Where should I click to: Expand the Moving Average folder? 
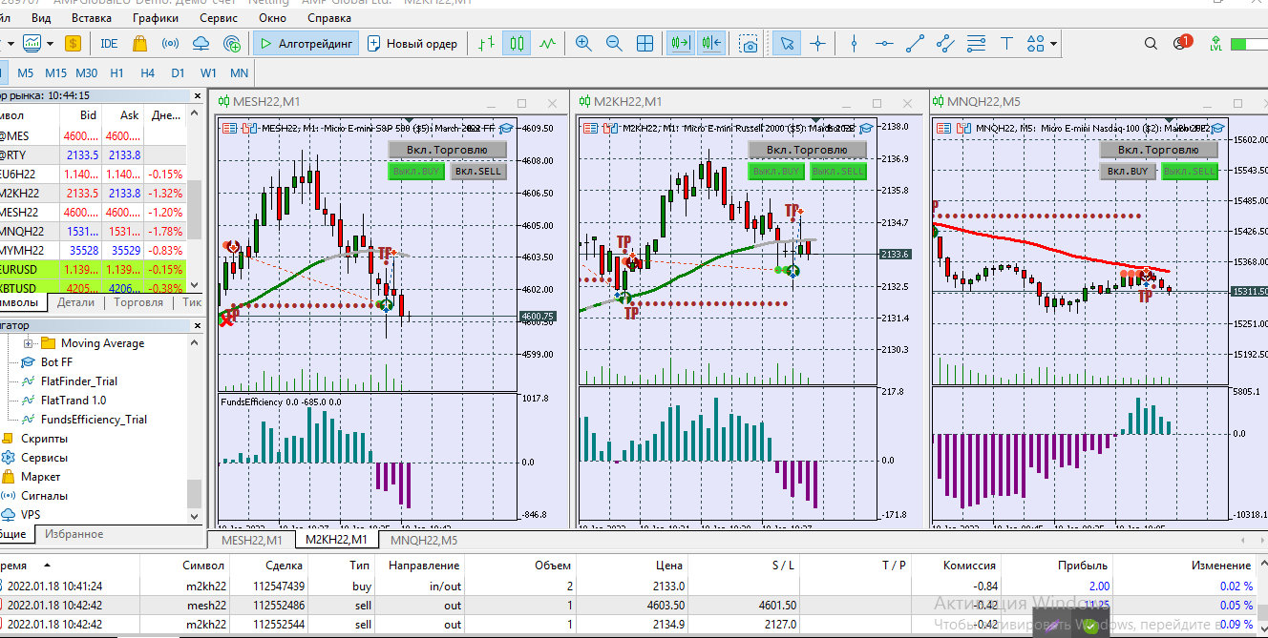coord(28,343)
